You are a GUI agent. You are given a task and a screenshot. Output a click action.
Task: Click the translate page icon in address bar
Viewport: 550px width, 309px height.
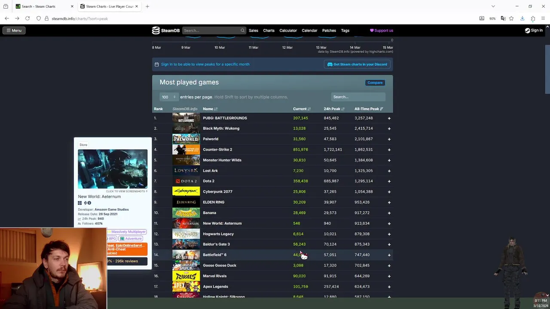click(503, 18)
